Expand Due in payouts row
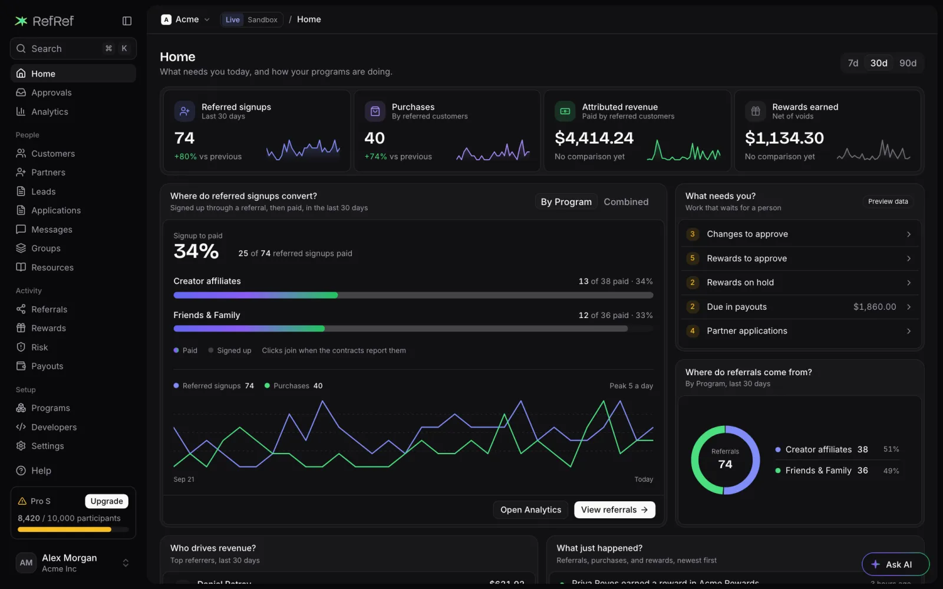The height and width of the screenshot is (589, 943). click(x=799, y=306)
